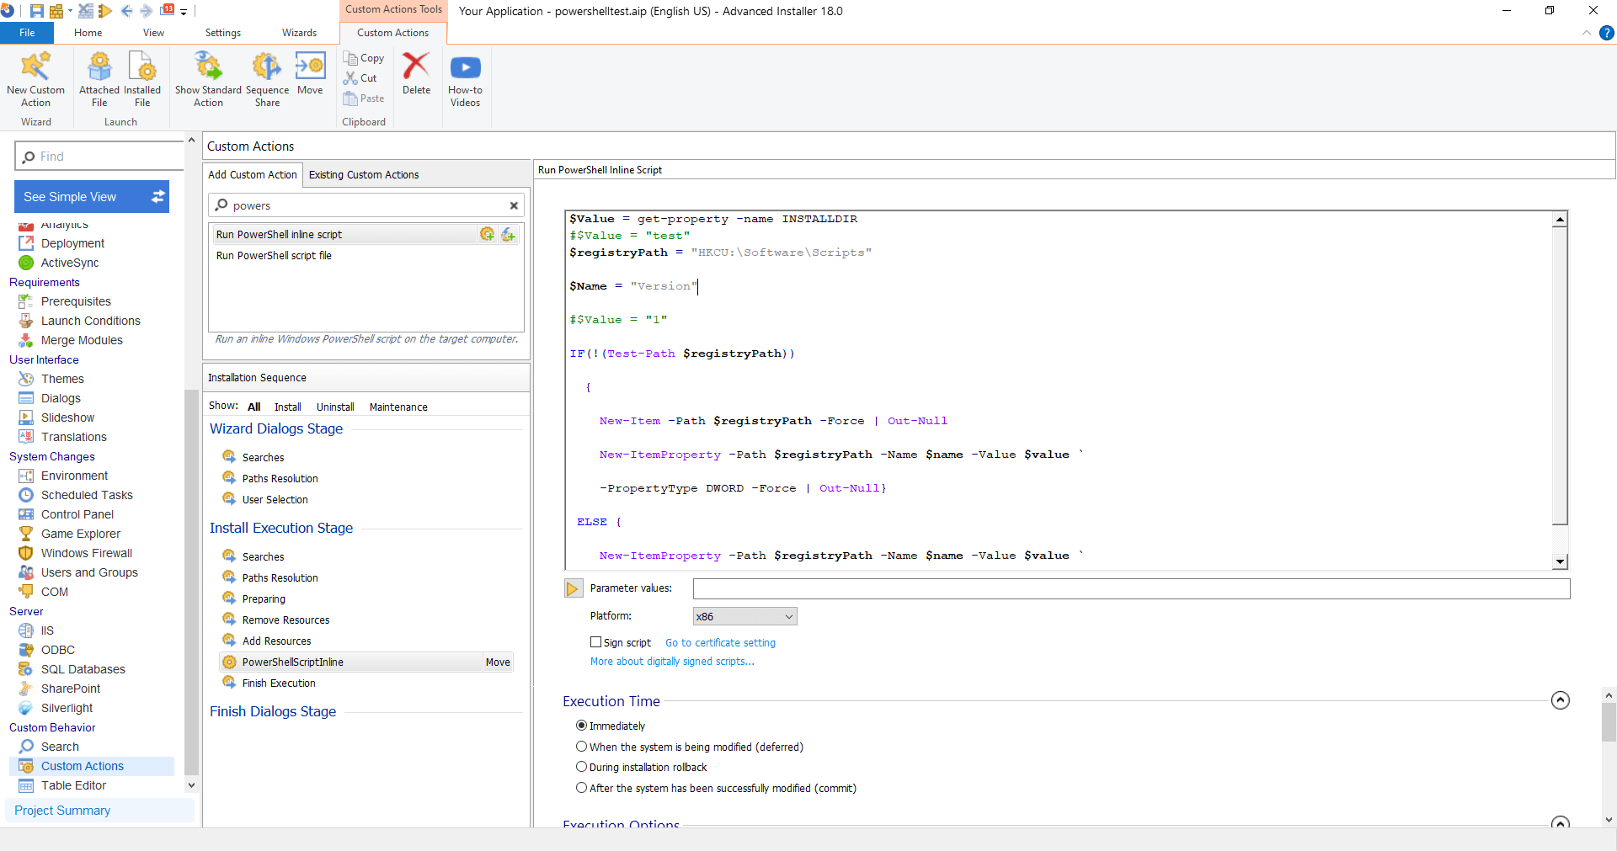Clear the powers search with the X
This screenshot has height=851, width=1617.
point(514,205)
